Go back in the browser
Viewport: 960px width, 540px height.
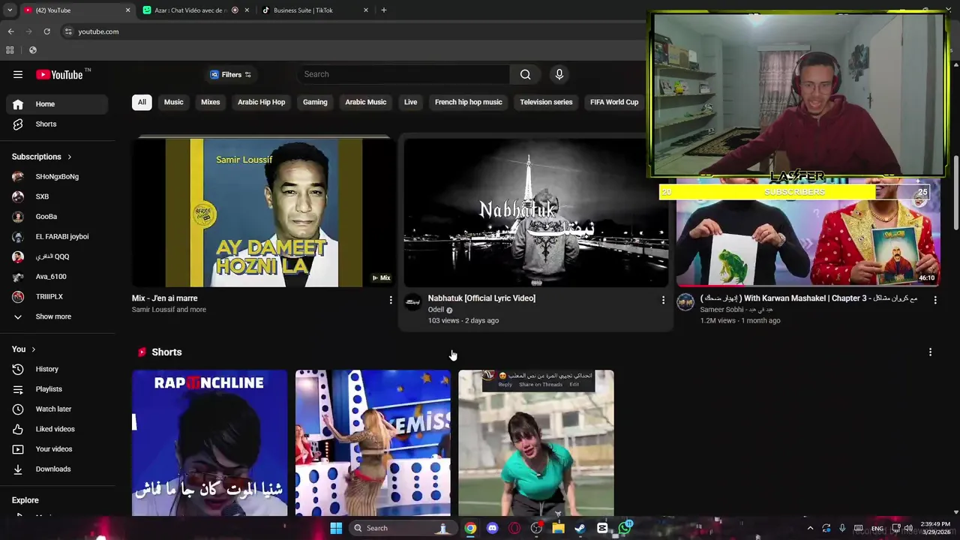click(10, 31)
